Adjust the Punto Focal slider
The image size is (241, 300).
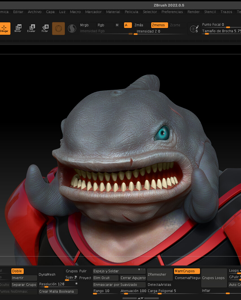pos(221,25)
